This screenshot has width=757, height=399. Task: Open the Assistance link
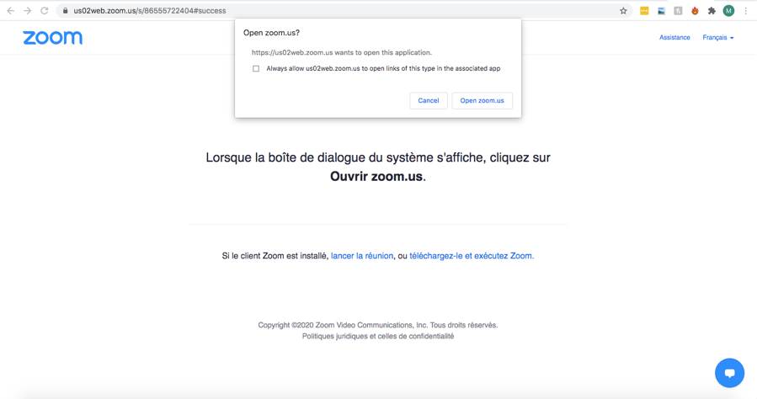click(674, 38)
